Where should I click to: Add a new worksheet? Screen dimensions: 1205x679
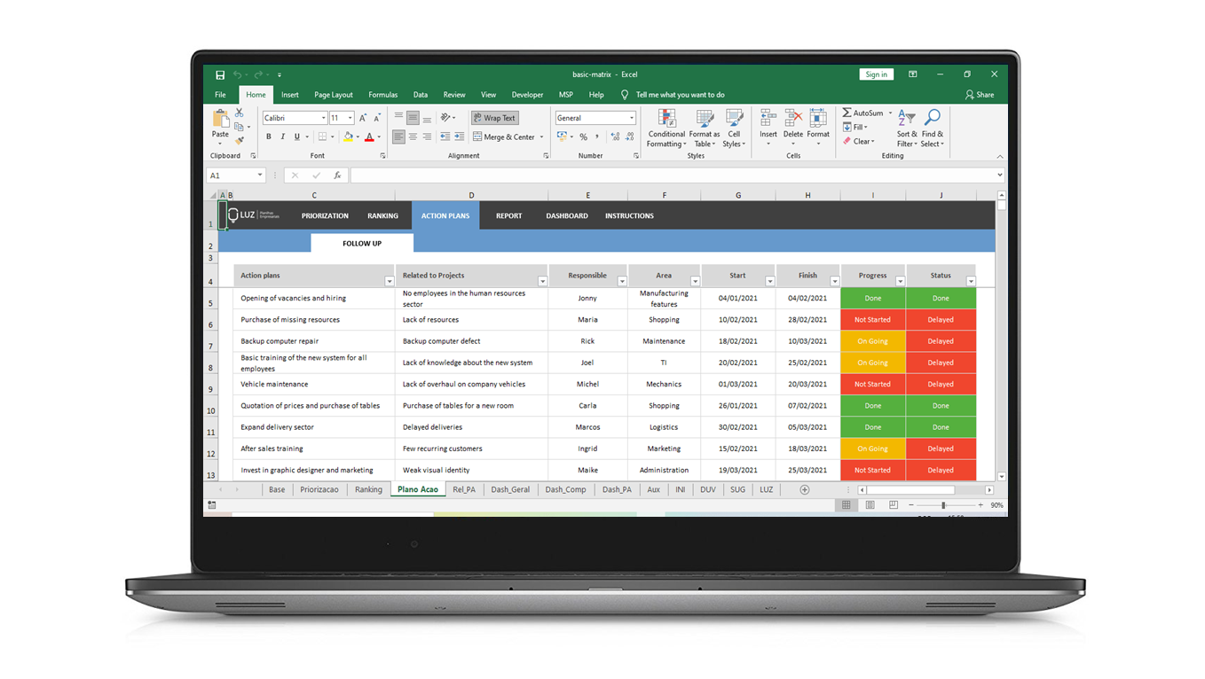804,488
